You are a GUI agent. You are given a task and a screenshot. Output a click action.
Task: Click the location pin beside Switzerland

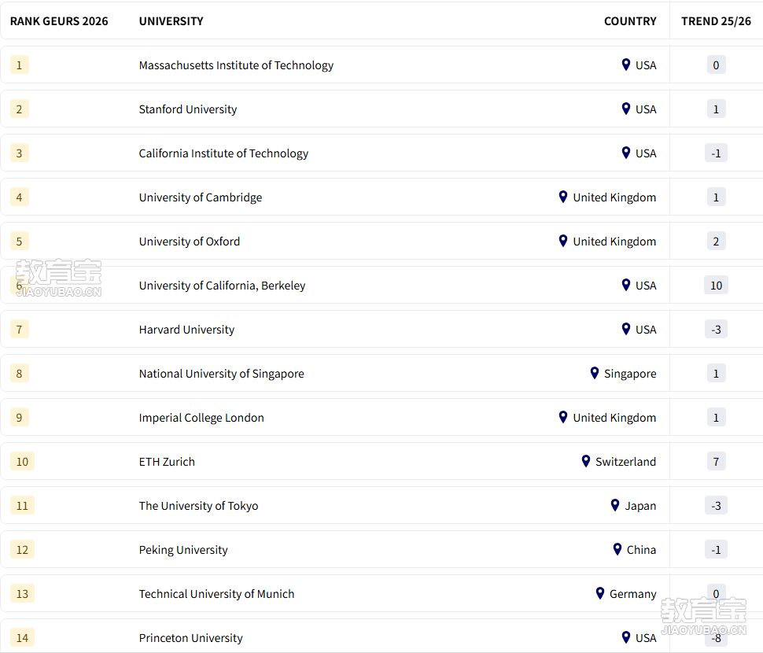click(586, 461)
